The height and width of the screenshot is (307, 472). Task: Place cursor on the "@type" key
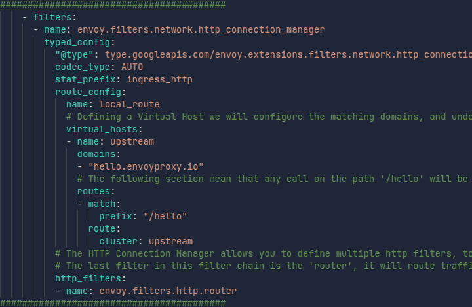[x=74, y=54]
